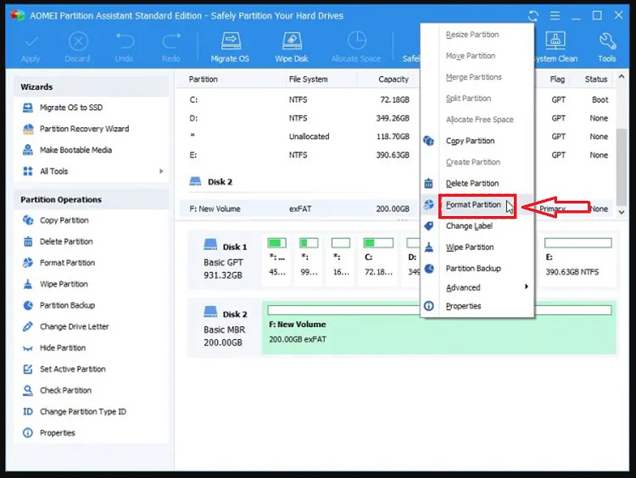Select Delete Partition in context menu
636x478 pixels.
(471, 183)
